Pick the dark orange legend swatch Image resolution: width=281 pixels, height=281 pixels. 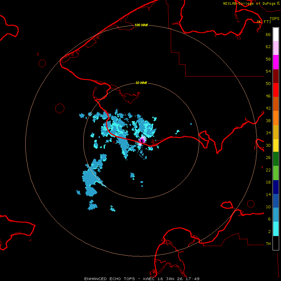pos(276,104)
